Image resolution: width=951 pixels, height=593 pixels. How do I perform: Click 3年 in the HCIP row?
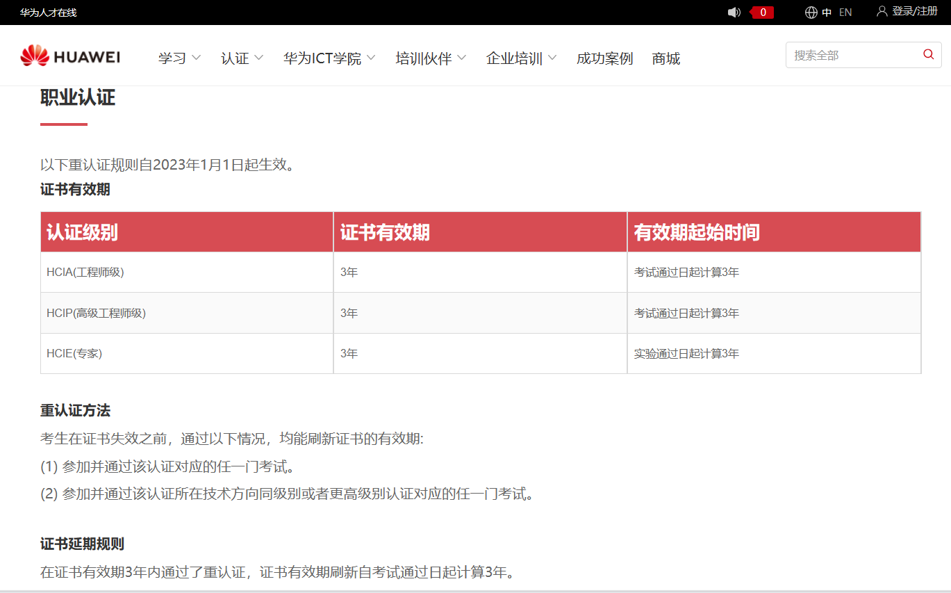[x=349, y=313]
